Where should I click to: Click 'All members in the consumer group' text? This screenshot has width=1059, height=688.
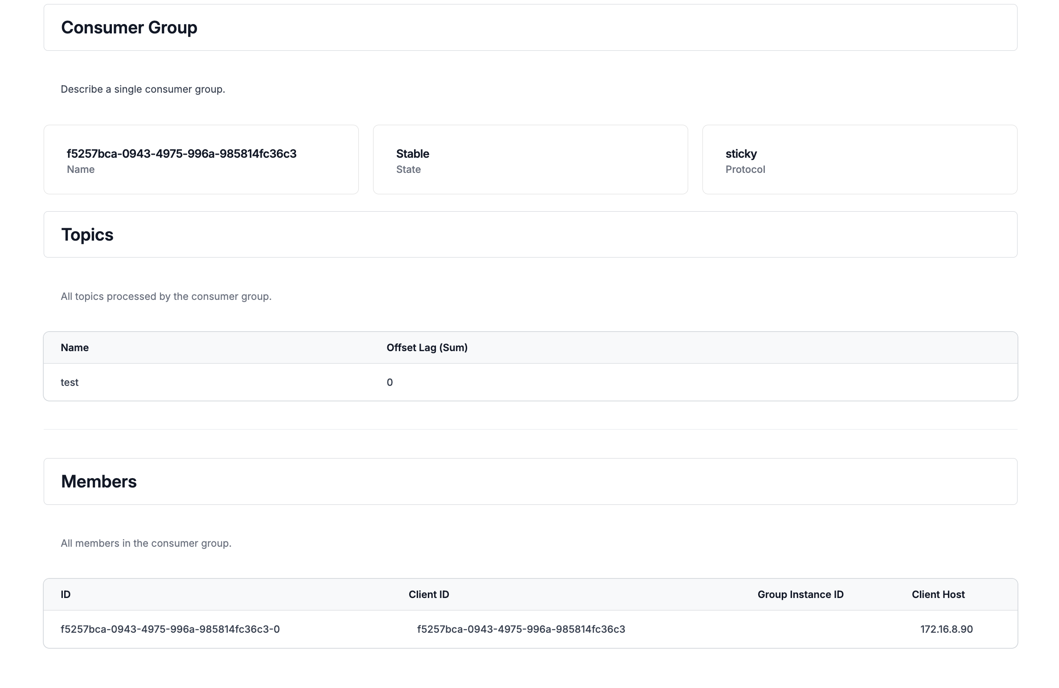[x=146, y=543]
